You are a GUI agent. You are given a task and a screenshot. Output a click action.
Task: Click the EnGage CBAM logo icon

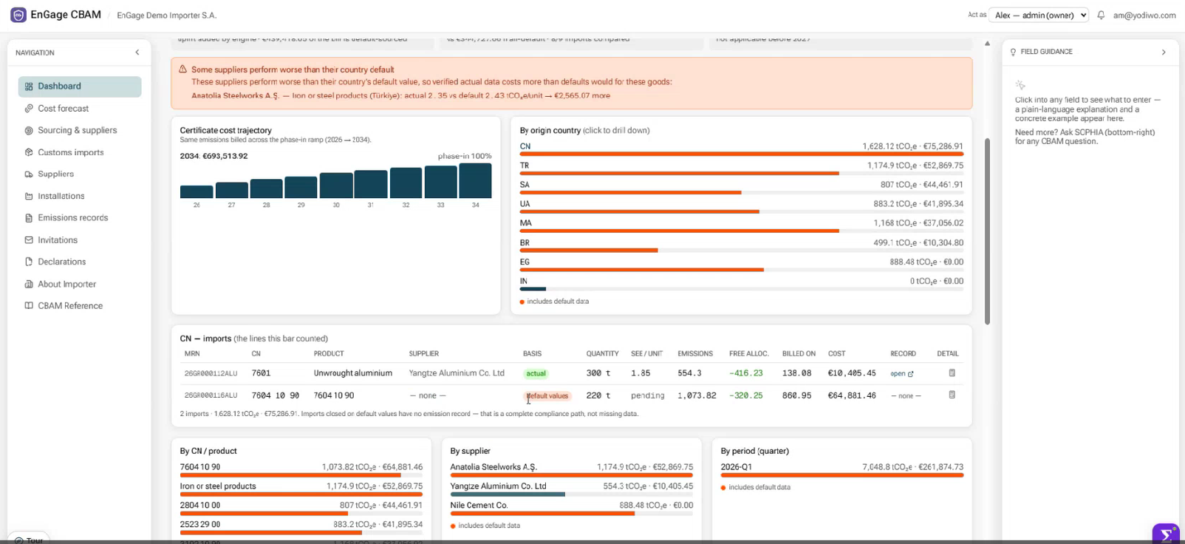(x=18, y=15)
